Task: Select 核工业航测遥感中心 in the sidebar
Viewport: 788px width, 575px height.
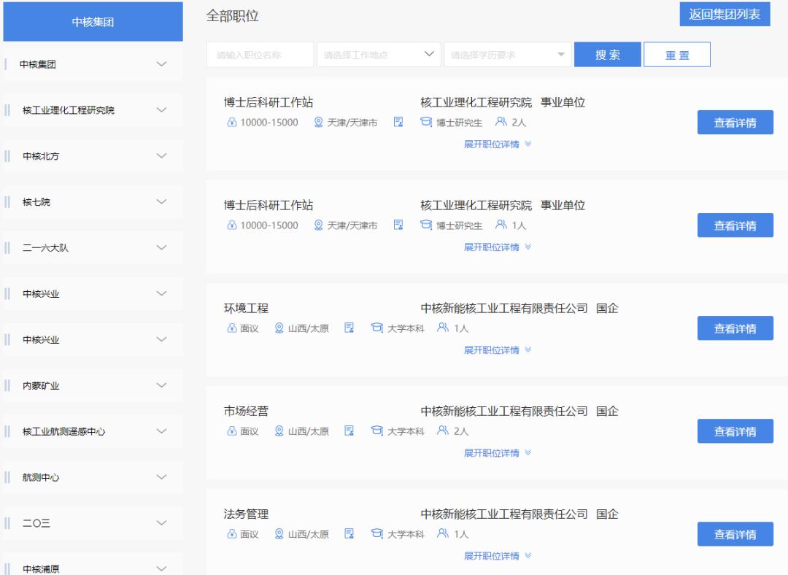Action: [x=92, y=431]
